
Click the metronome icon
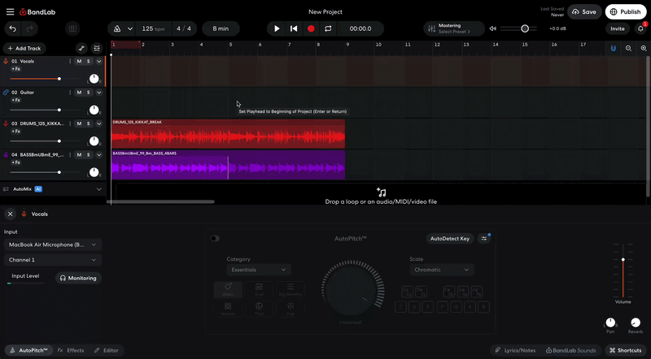click(117, 28)
